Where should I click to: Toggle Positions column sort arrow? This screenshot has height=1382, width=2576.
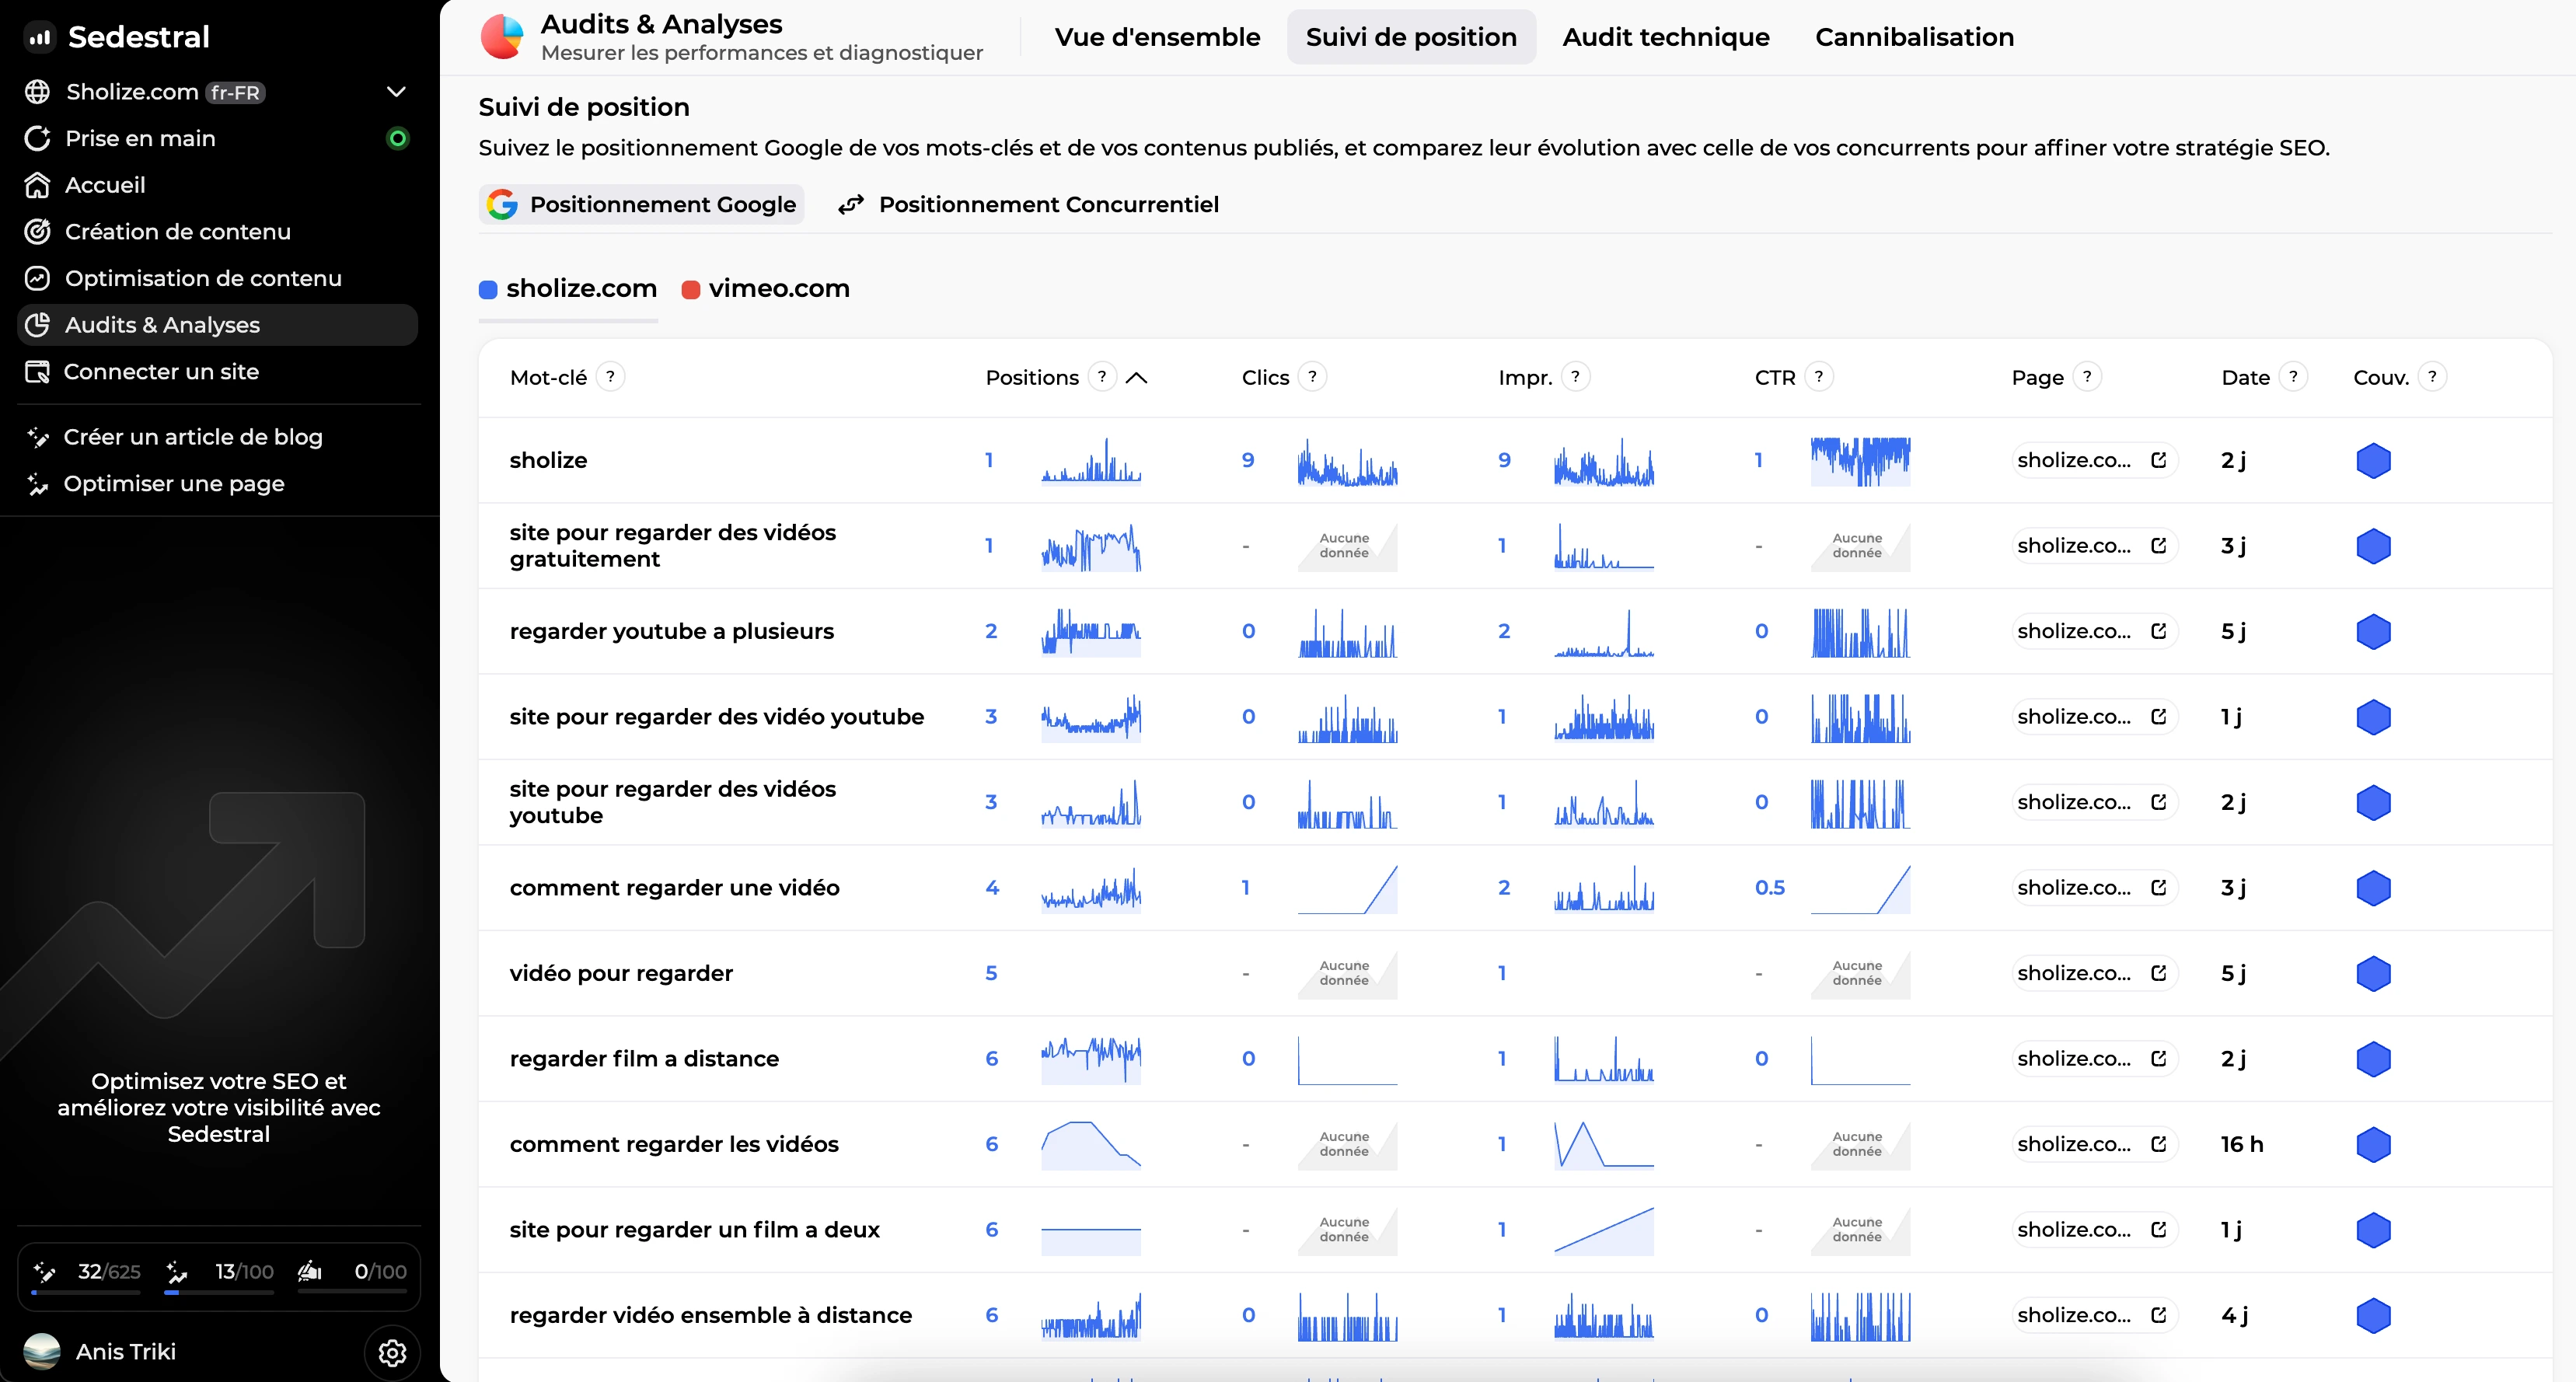(1136, 378)
